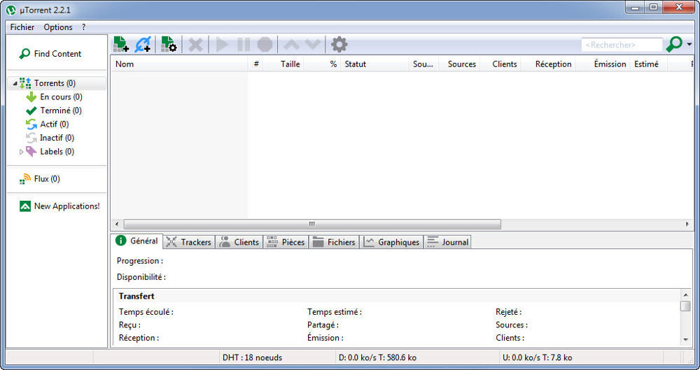This screenshot has height=370, width=700.
Task: Switch to the Fichiers tab
Action: point(334,242)
